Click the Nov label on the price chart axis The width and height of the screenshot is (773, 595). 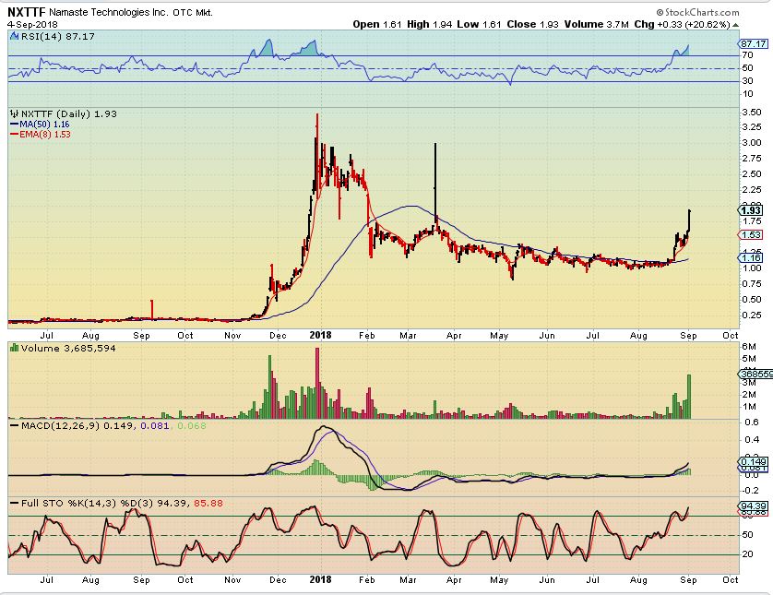232,335
